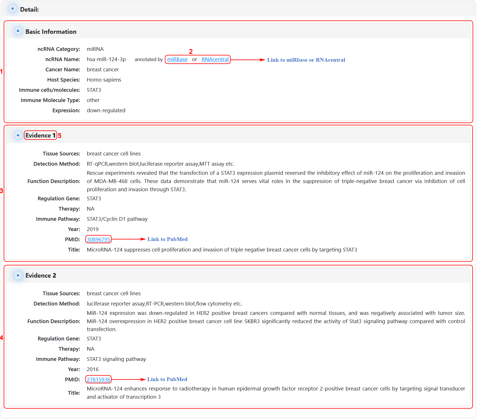Click the 'STAT3 signaling pathway' value

coord(116,359)
